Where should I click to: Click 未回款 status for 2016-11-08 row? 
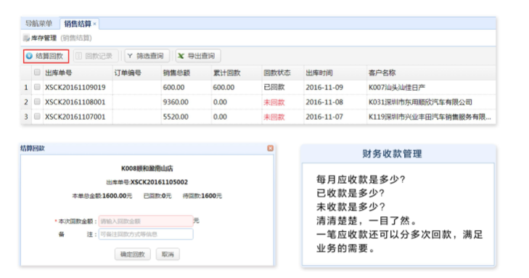click(x=274, y=102)
